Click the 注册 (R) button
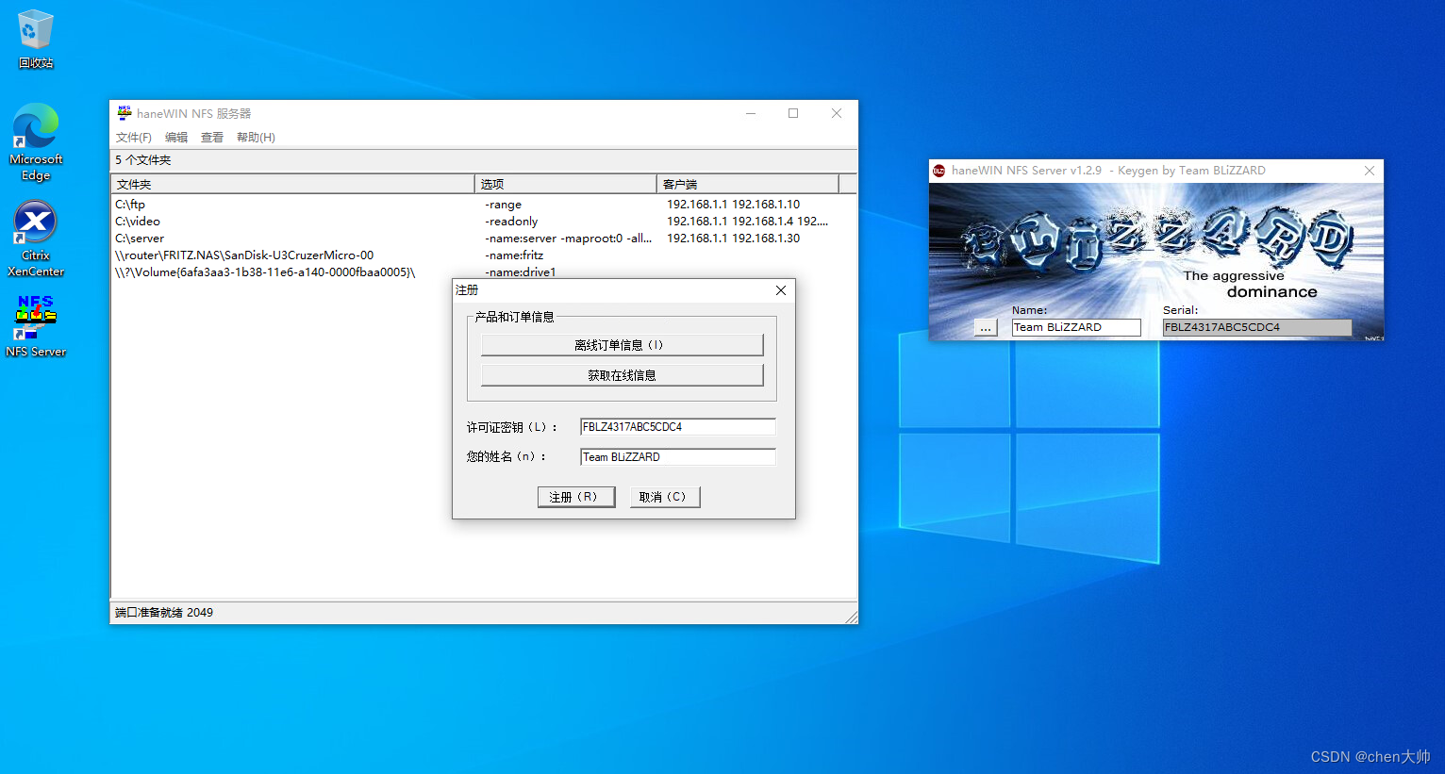The height and width of the screenshot is (774, 1445). click(x=576, y=497)
